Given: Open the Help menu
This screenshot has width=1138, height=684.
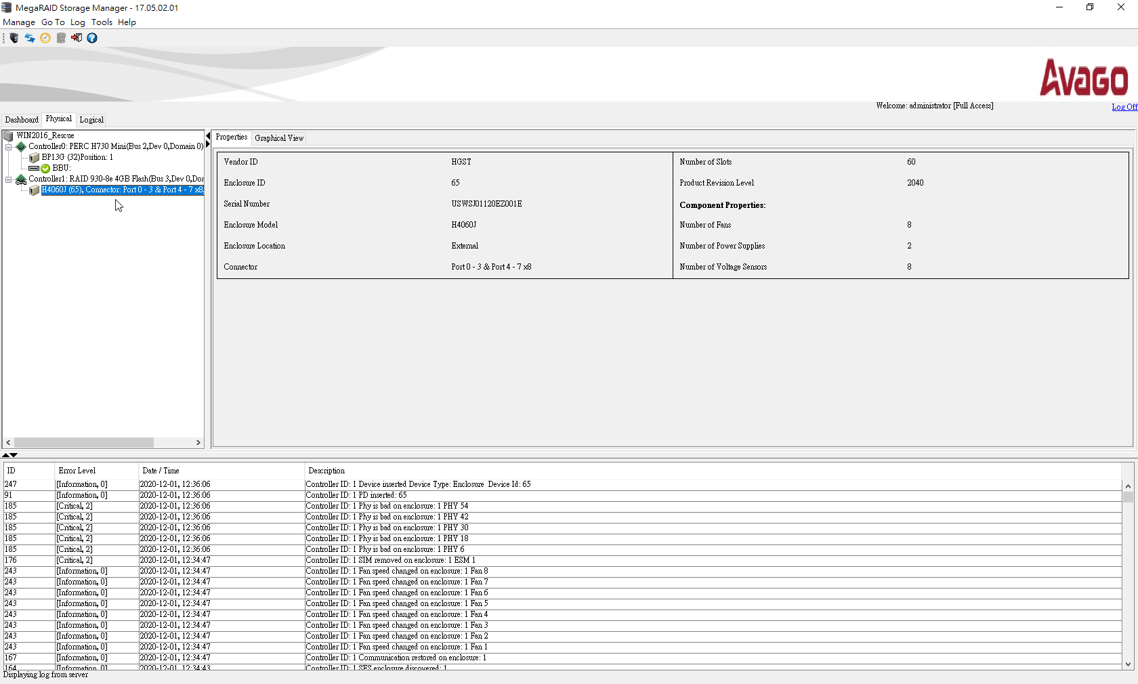Looking at the screenshot, I should pos(127,22).
